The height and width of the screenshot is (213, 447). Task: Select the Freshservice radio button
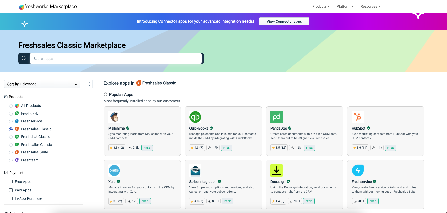11,121
